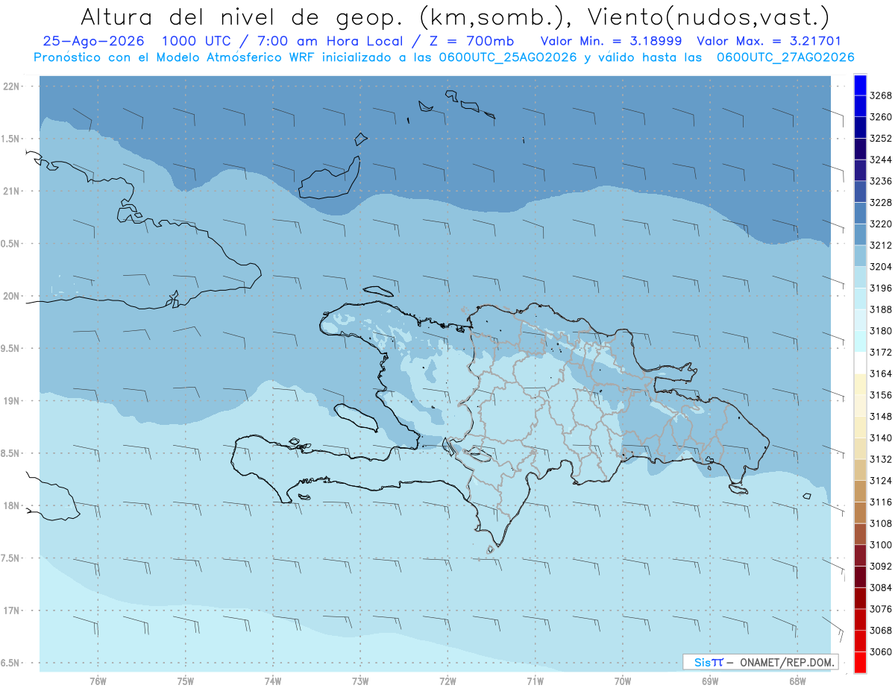Click the '75W' longitude label
Viewport: 895px width, 691px height.
186,681
